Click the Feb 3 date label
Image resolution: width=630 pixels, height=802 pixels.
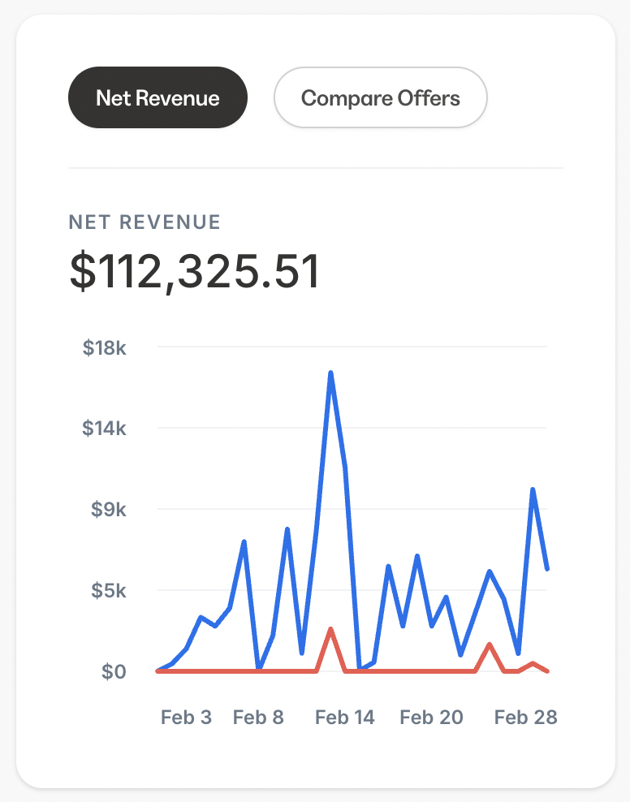(x=186, y=718)
